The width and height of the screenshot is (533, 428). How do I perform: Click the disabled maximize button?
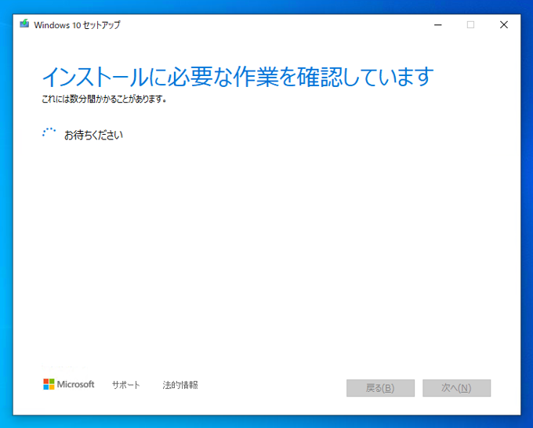(470, 25)
